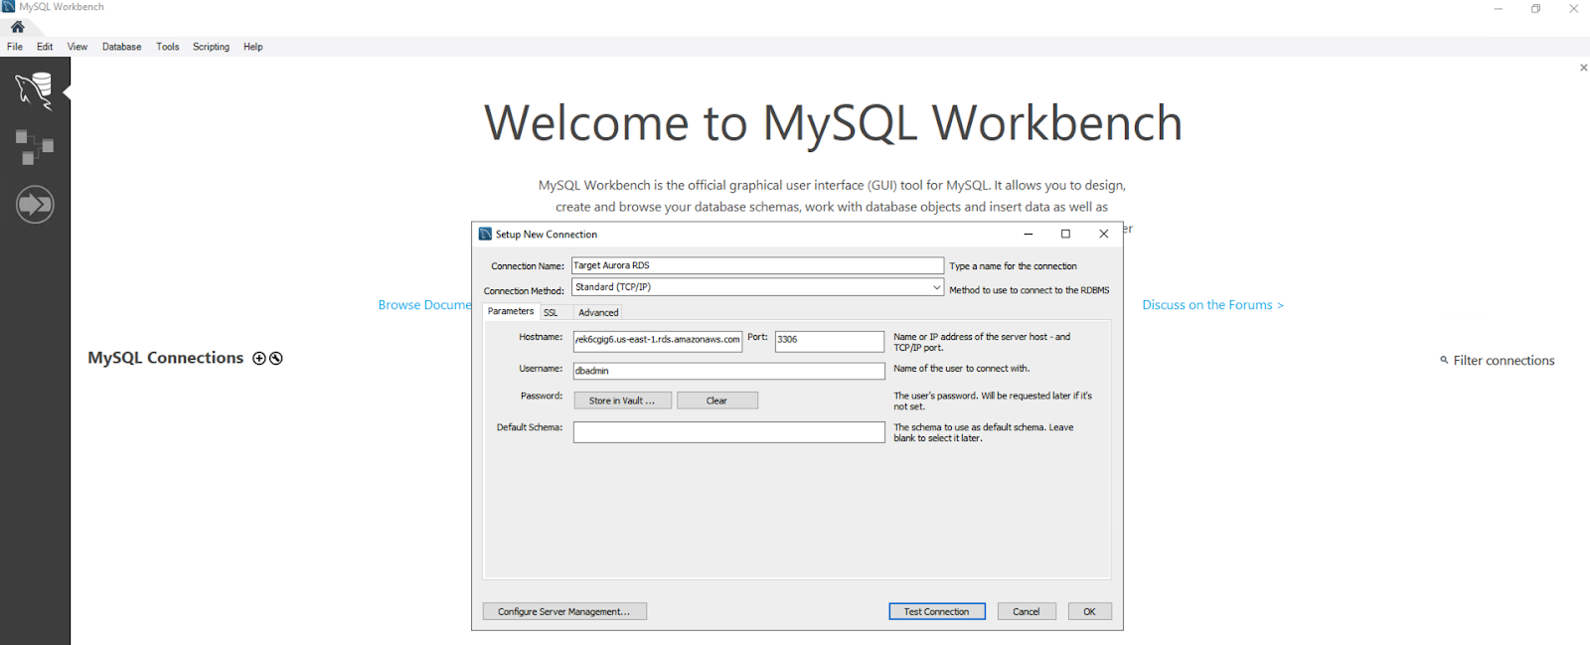The image size is (1590, 645).
Task: Click the Default Schema input field
Action: pos(728,432)
